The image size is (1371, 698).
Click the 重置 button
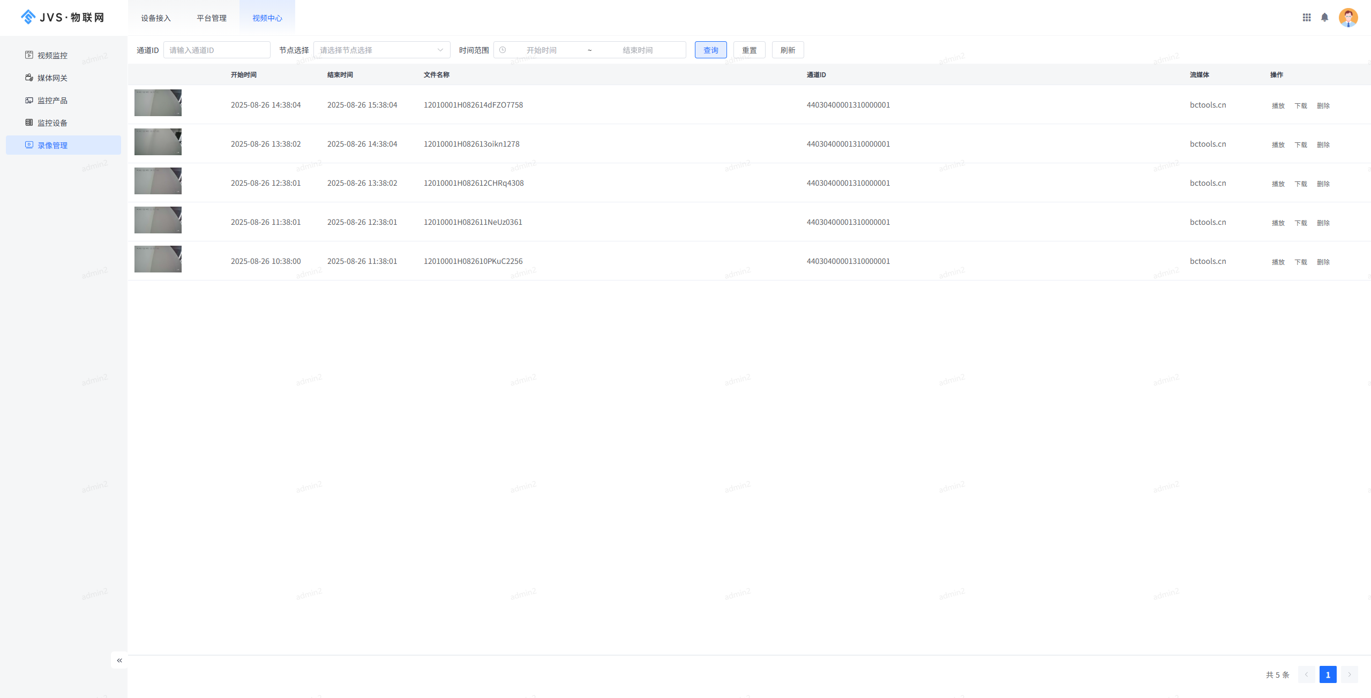(749, 50)
